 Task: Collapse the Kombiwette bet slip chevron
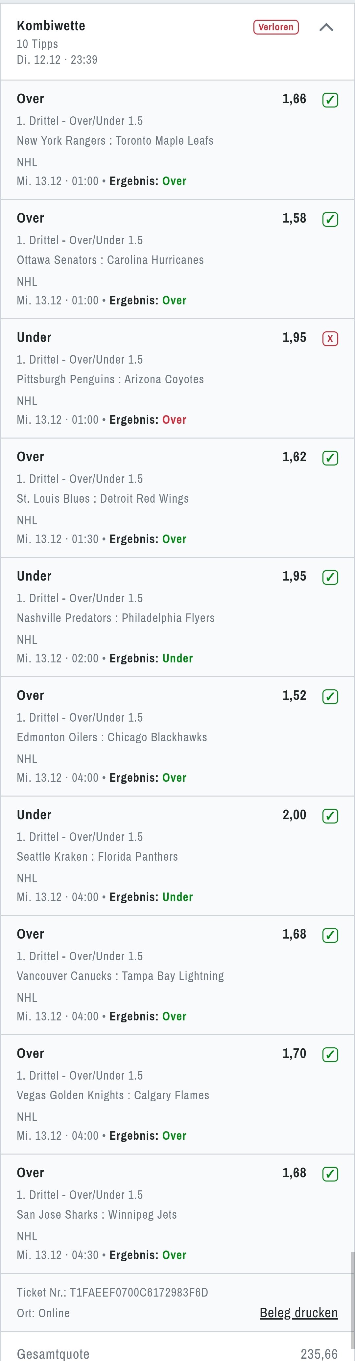326,28
